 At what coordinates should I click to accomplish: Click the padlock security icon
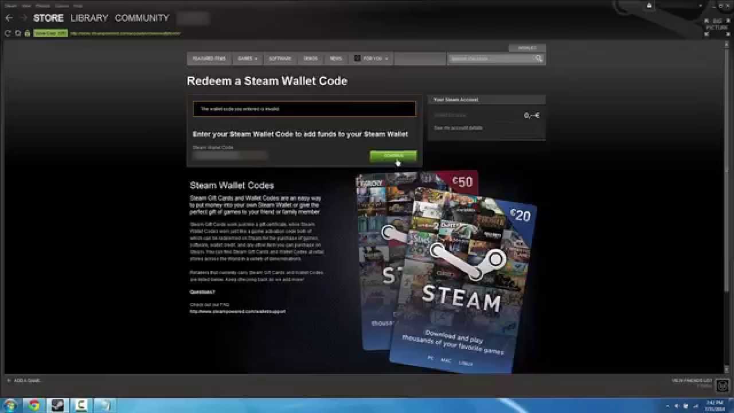coord(27,33)
